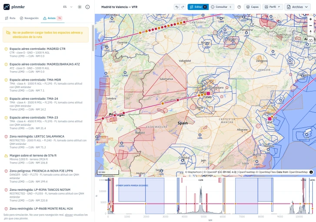316x222 pixels.
Task: Click the Madrid to Valencia — VFR title
Action: 119,7
